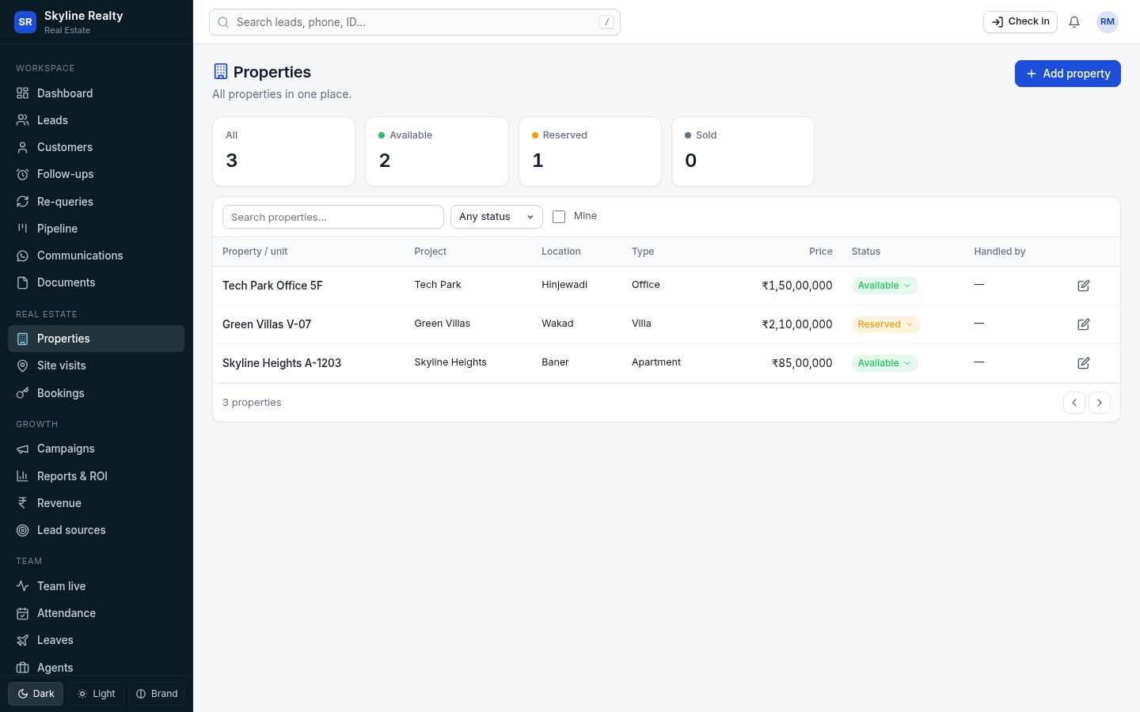Open Communications page
The width and height of the screenshot is (1140, 712).
click(96, 256)
